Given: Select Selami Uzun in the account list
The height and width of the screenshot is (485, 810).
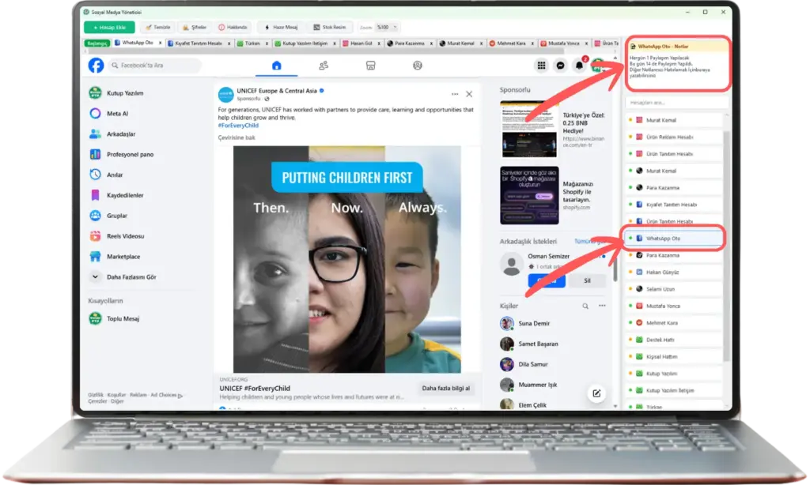Looking at the screenshot, I should 674,289.
